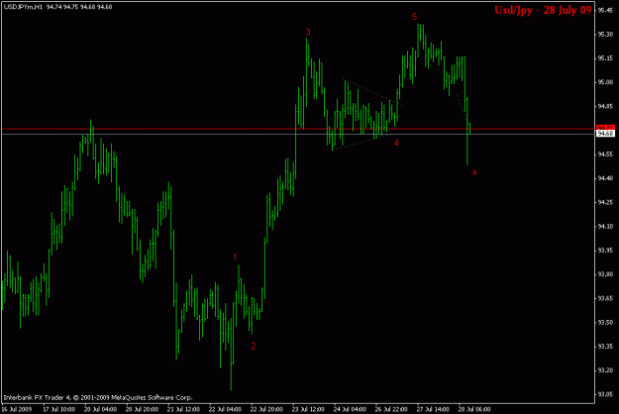Click the 93.95 price axis label

click(x=605, y=251)
